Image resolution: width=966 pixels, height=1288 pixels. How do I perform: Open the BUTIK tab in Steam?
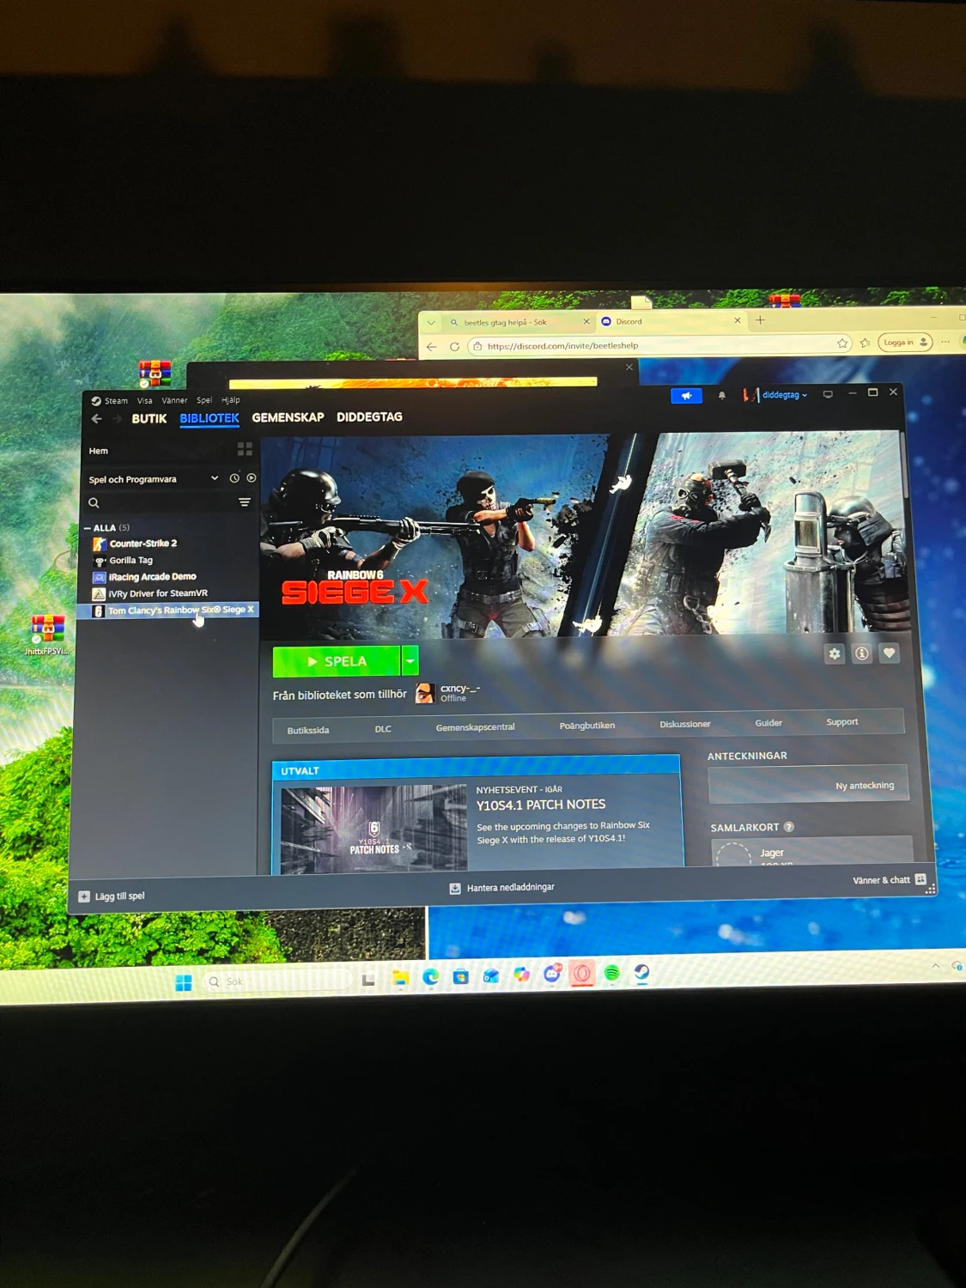(x=149, y=418)
